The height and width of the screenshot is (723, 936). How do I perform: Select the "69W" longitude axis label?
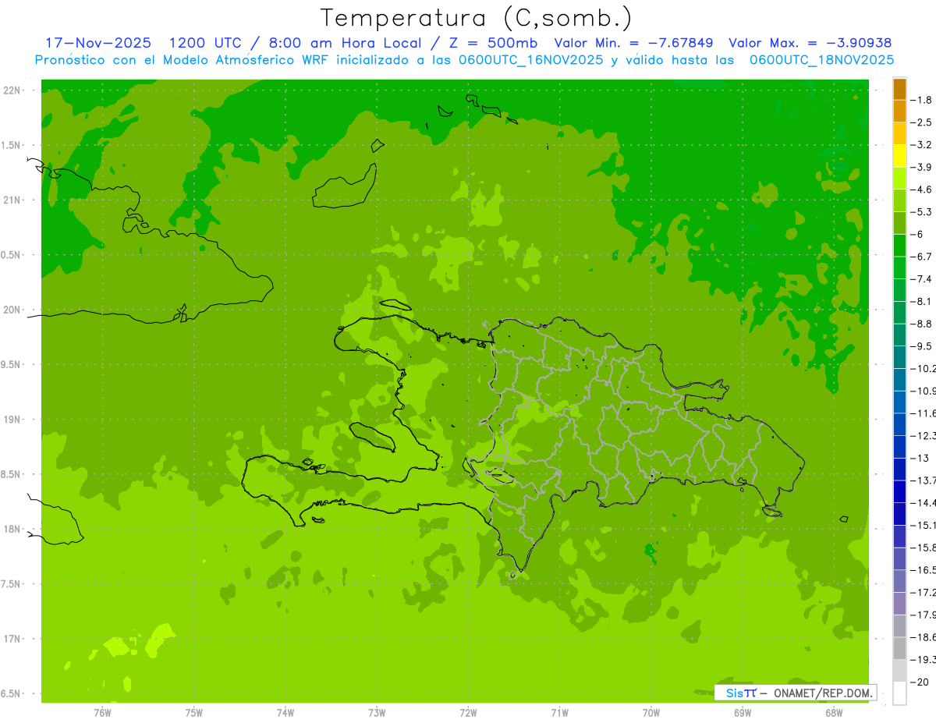tap(743, 713)
